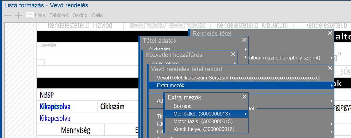
Task: Select the highlighted Extra mezők entry
Action: pos(241,85)
